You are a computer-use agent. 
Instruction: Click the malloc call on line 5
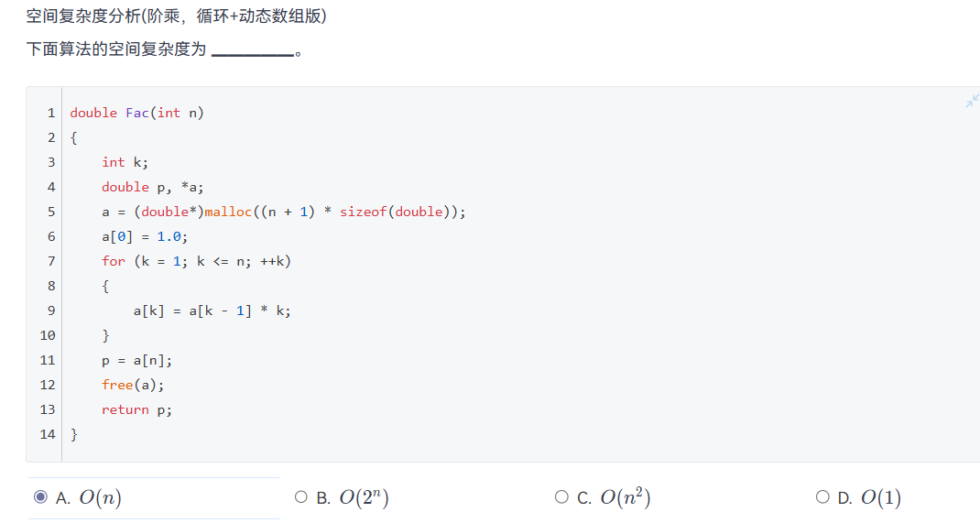tap(228, 212)
